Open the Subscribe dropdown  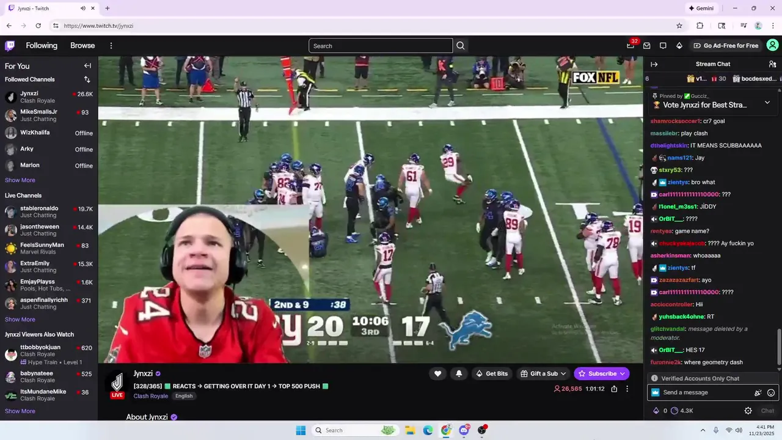[602, 373]
